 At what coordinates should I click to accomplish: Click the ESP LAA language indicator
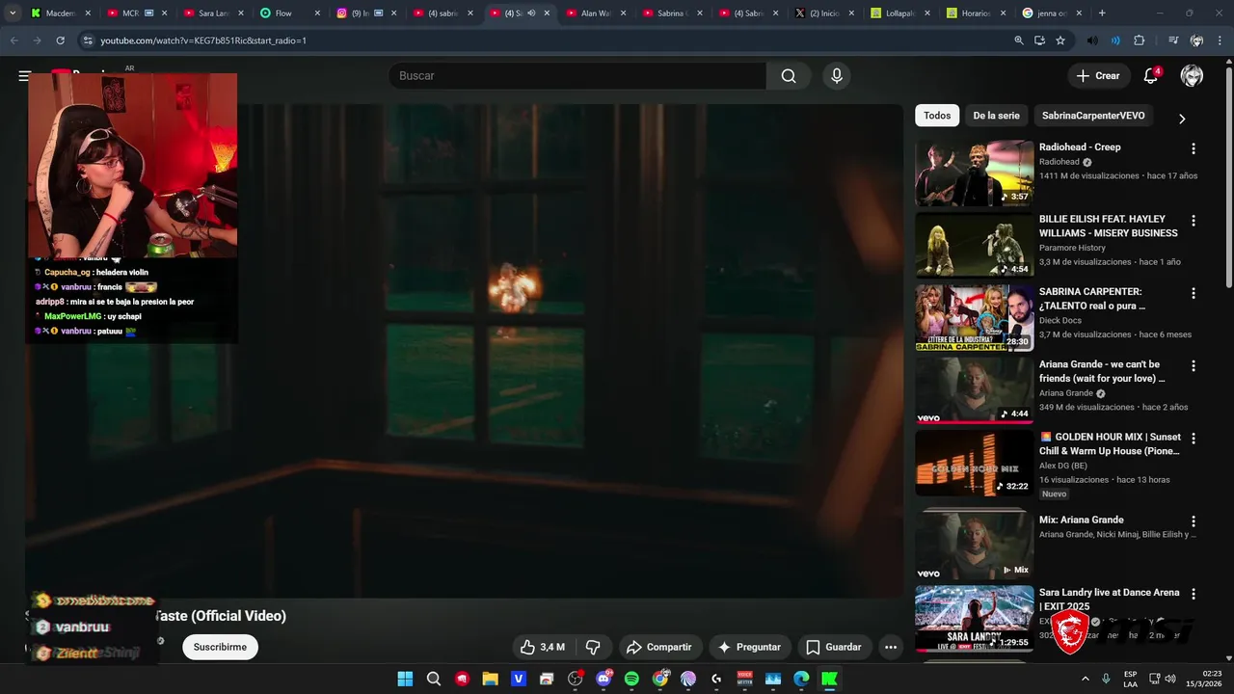point(1130,679)
